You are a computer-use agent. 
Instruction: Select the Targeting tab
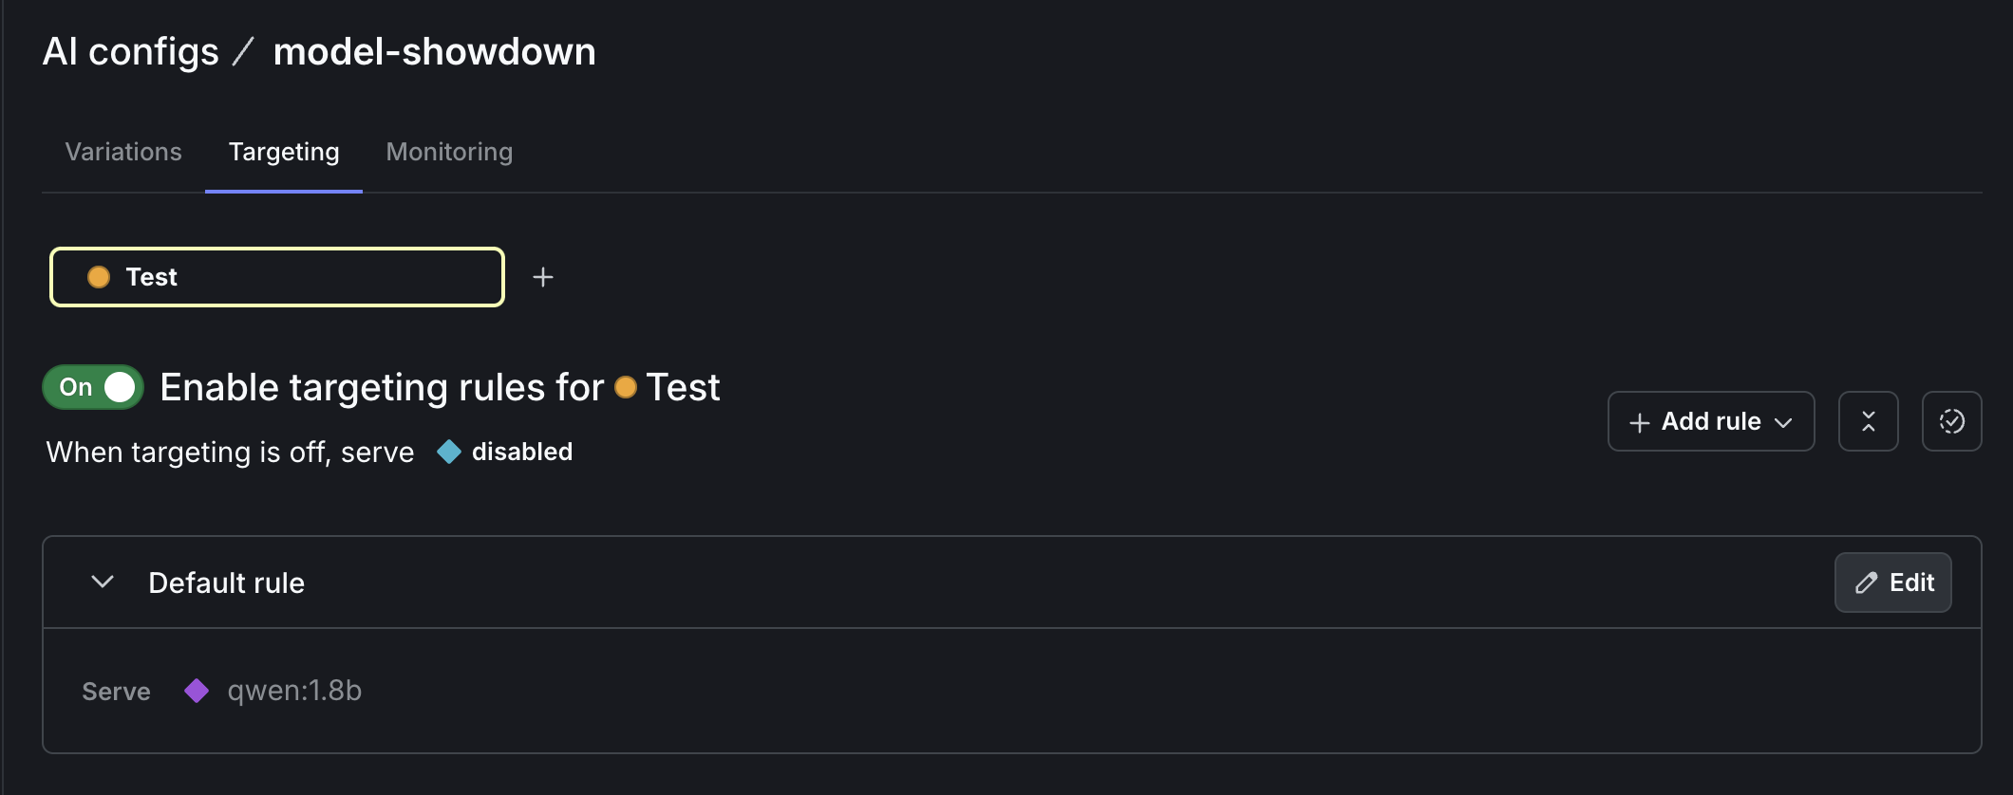(283, 151)
